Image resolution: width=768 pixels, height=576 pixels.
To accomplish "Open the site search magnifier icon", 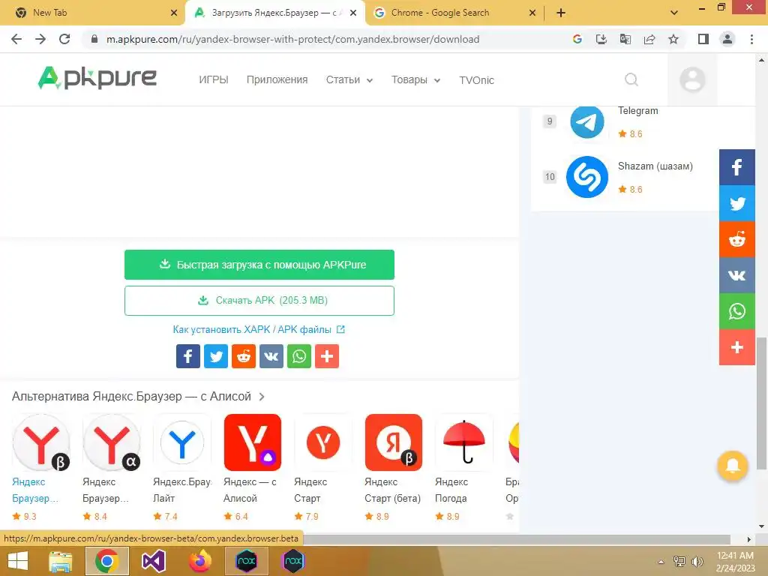I will 631,79.
